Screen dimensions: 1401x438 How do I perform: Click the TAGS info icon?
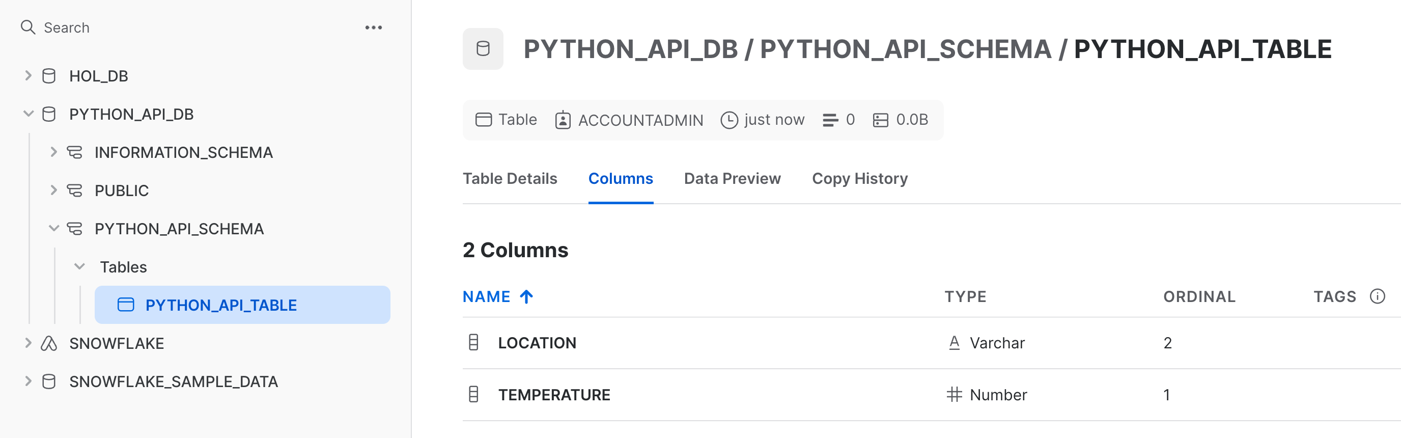coord(1377,296)
